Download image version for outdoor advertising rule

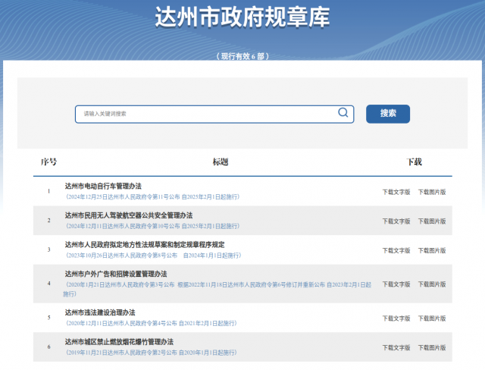pyautogui.click(x=432, y=284)
